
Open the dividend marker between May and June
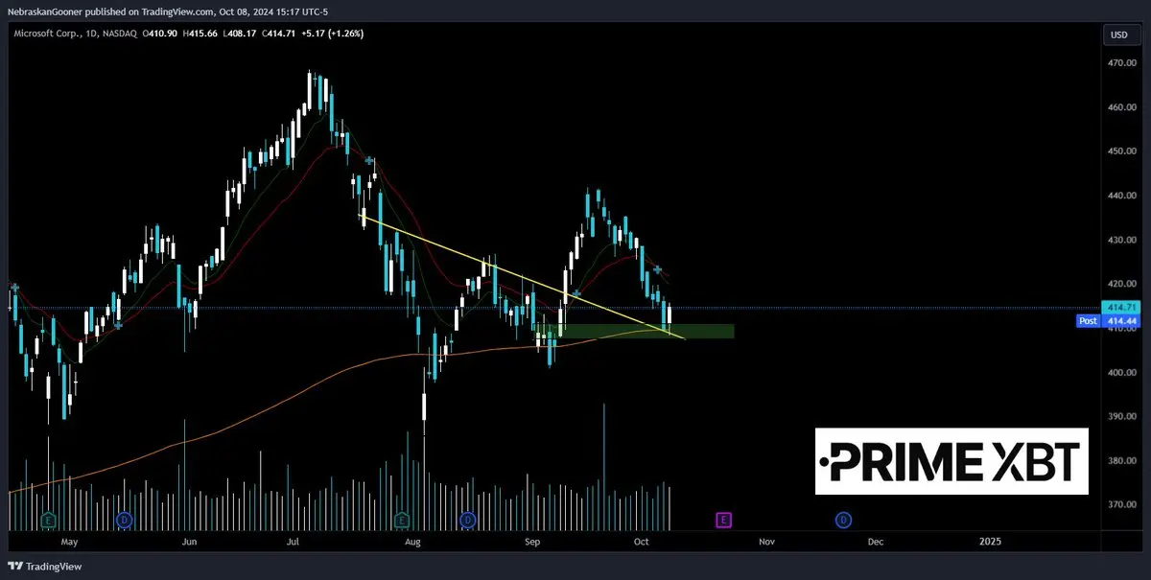tap(124, 520)
